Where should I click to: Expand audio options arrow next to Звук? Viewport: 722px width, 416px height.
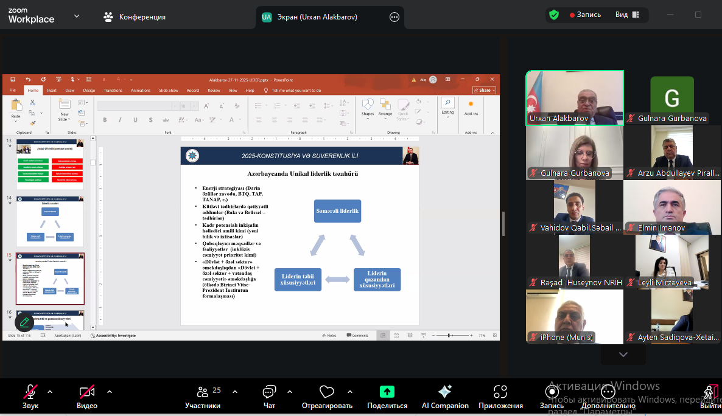point(50,392)
